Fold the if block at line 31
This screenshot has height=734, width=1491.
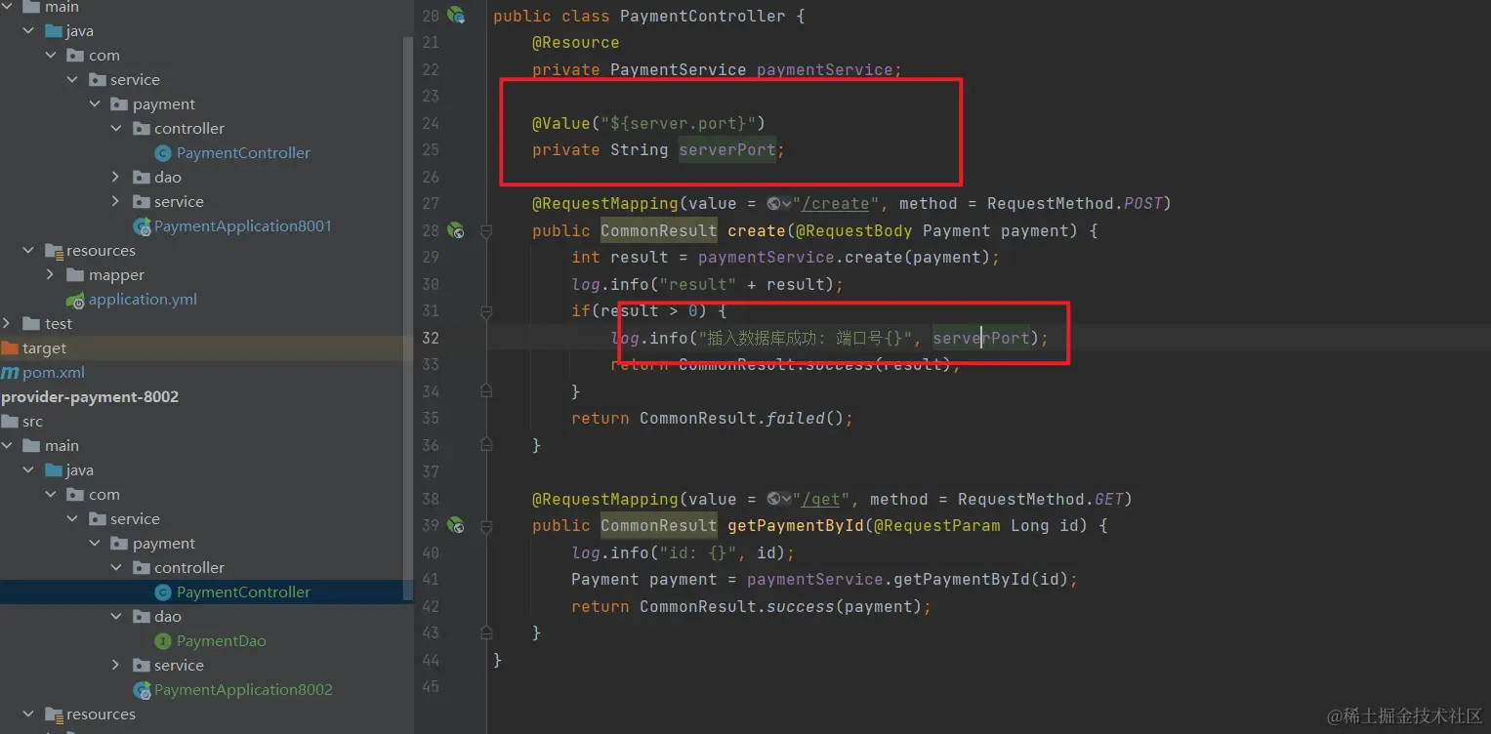pyautogui.click(x=486, y=311)
